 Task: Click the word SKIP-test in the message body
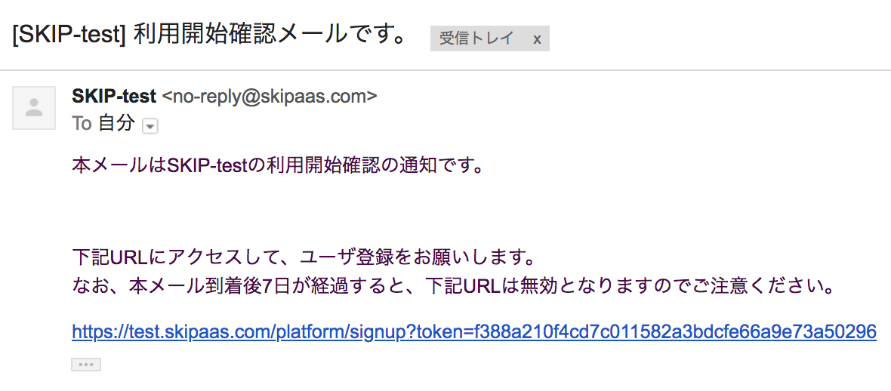209,166
